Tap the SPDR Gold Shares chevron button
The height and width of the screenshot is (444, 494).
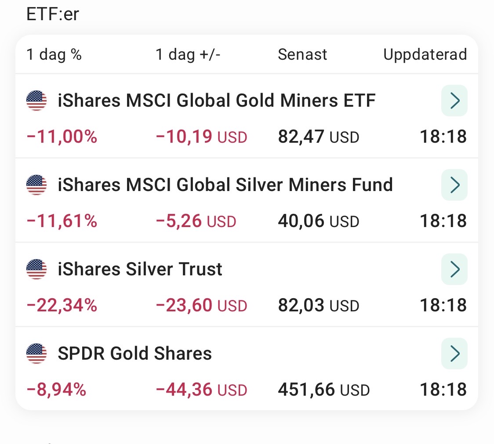(x=454, y=354)
